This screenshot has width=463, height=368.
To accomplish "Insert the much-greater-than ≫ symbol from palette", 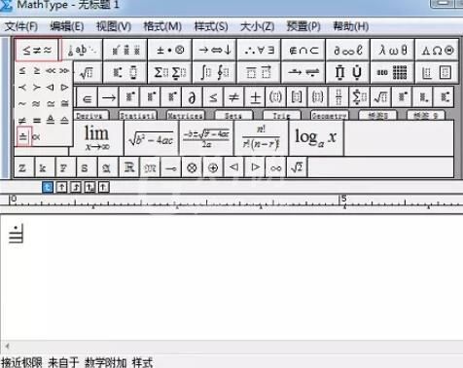I will pyautogui.click(x=64, y=70).
